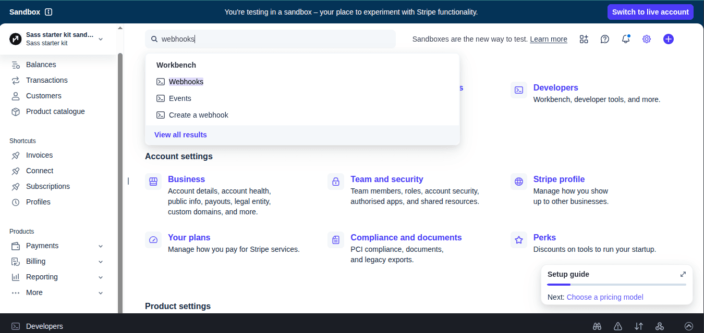Expand the Reporting menu chevron

tap(101, 277)
